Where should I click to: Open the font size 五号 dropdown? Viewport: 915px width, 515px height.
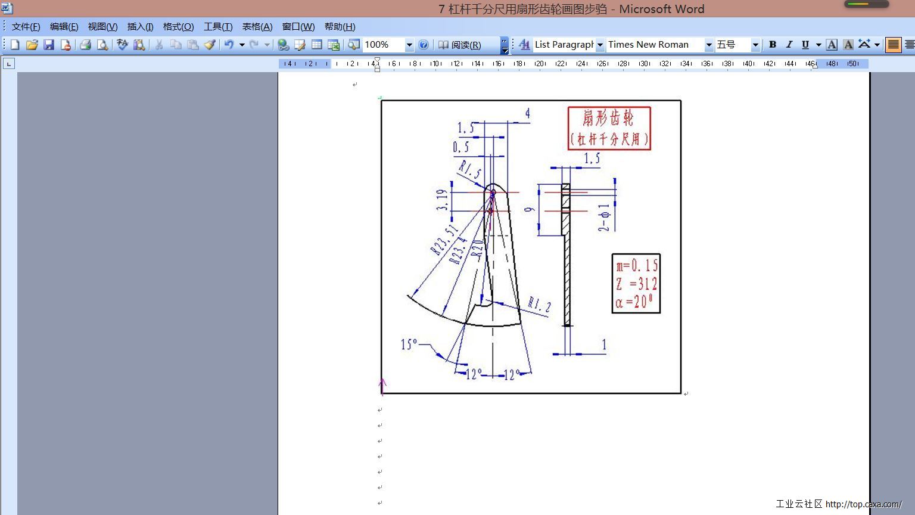pyautogui.click(x=755, y=45)
